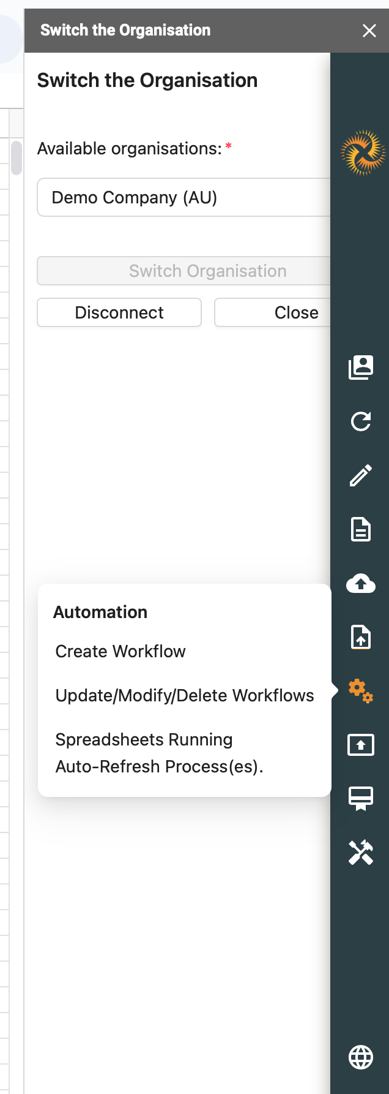The width and height of the screenshot is (389, 1094).
Task: Click the file with upload arrow icon
Action: (361, 637)
